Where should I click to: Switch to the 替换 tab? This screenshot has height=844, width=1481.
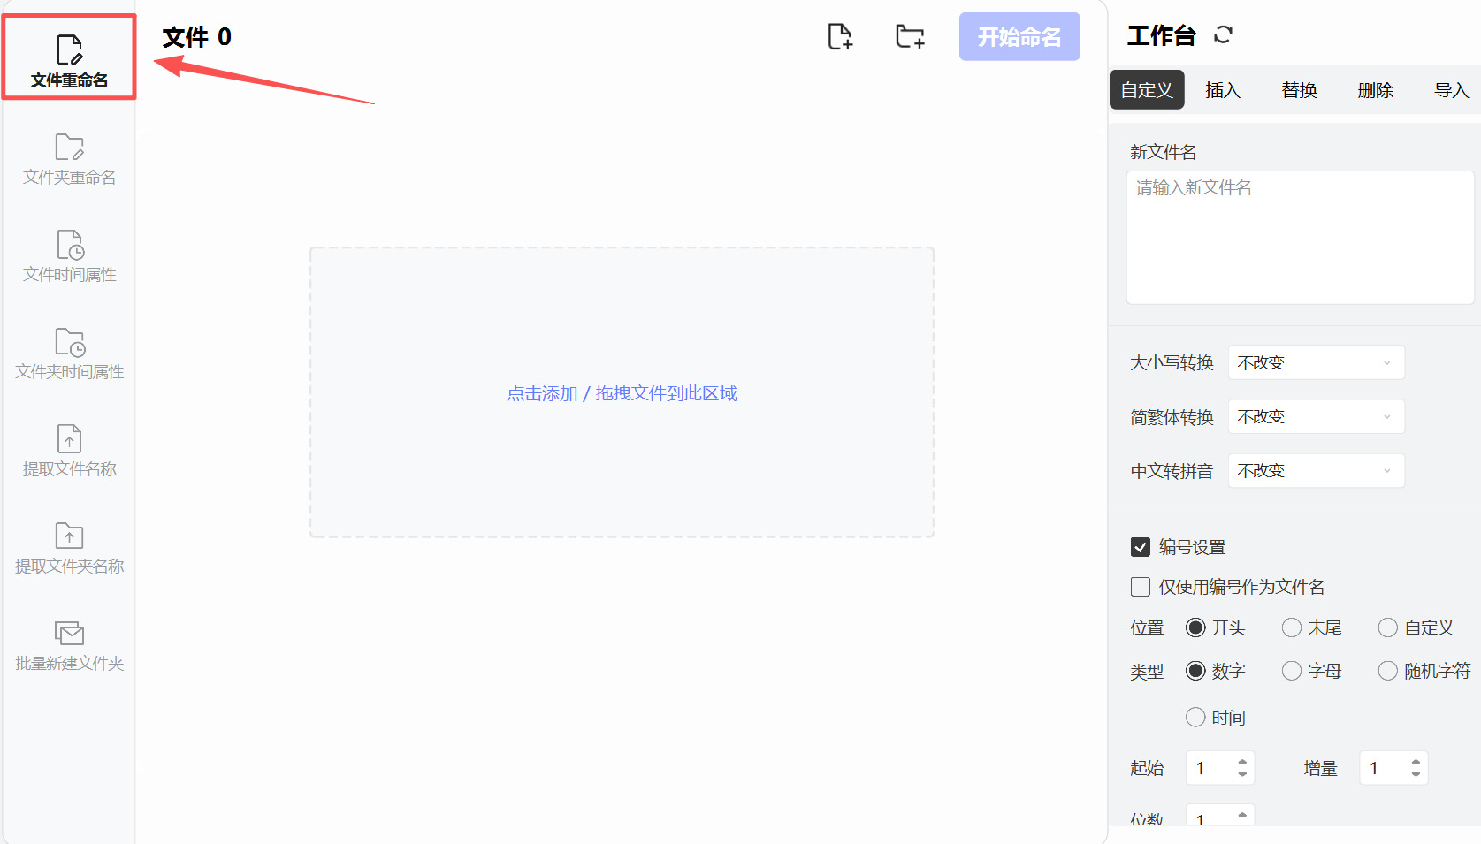[1299, 90]
